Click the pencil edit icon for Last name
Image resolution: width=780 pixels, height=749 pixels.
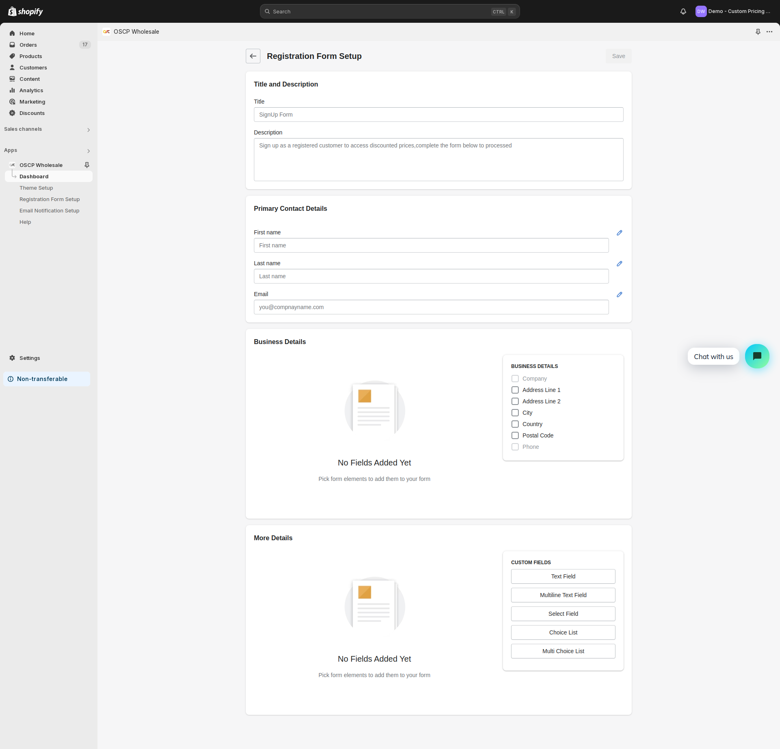coord(619,264)
